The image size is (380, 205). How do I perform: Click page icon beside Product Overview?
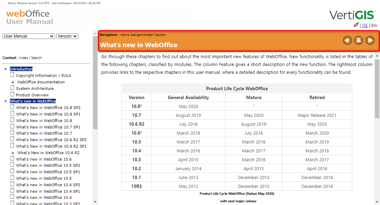pos(13,94)
